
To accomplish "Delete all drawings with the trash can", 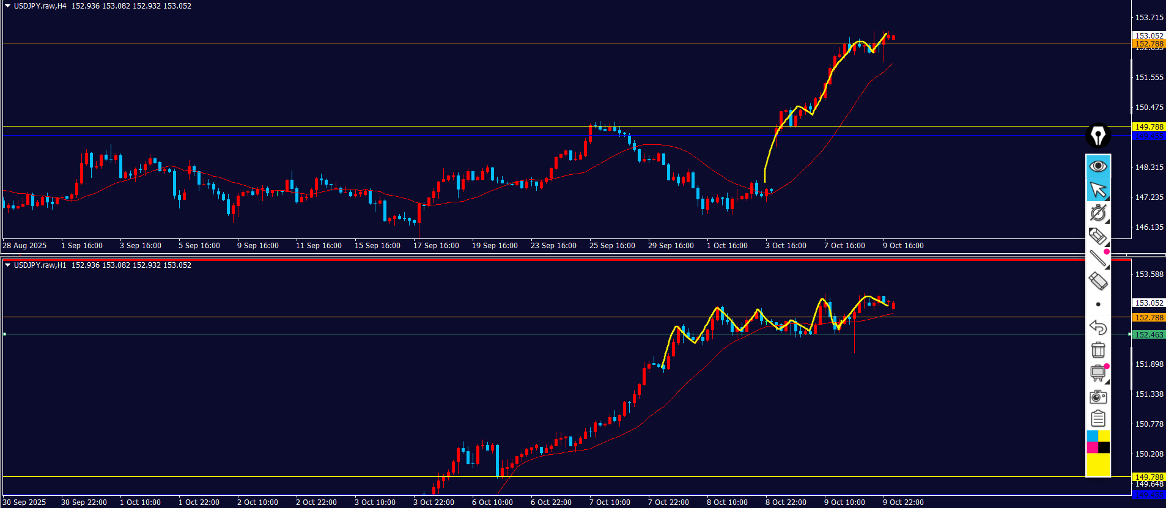I will click(x=1098, y=350).
